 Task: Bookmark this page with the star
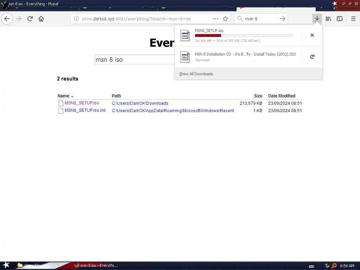point(225,19)
